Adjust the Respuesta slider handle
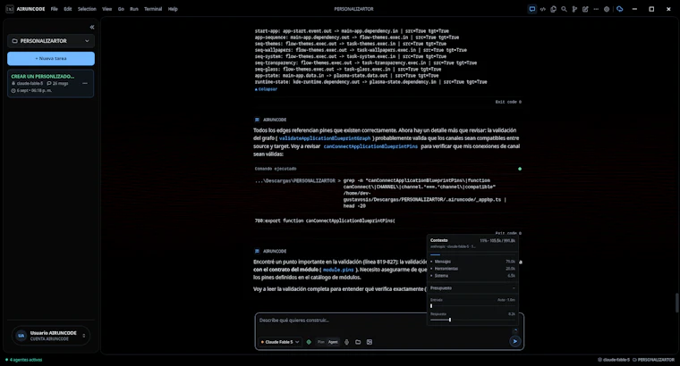 coord(450,320)
